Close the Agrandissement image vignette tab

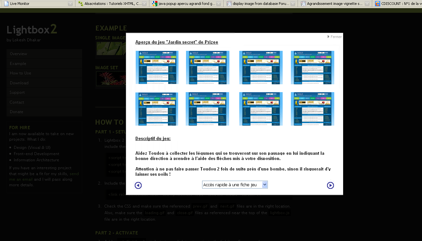point(367,4)
